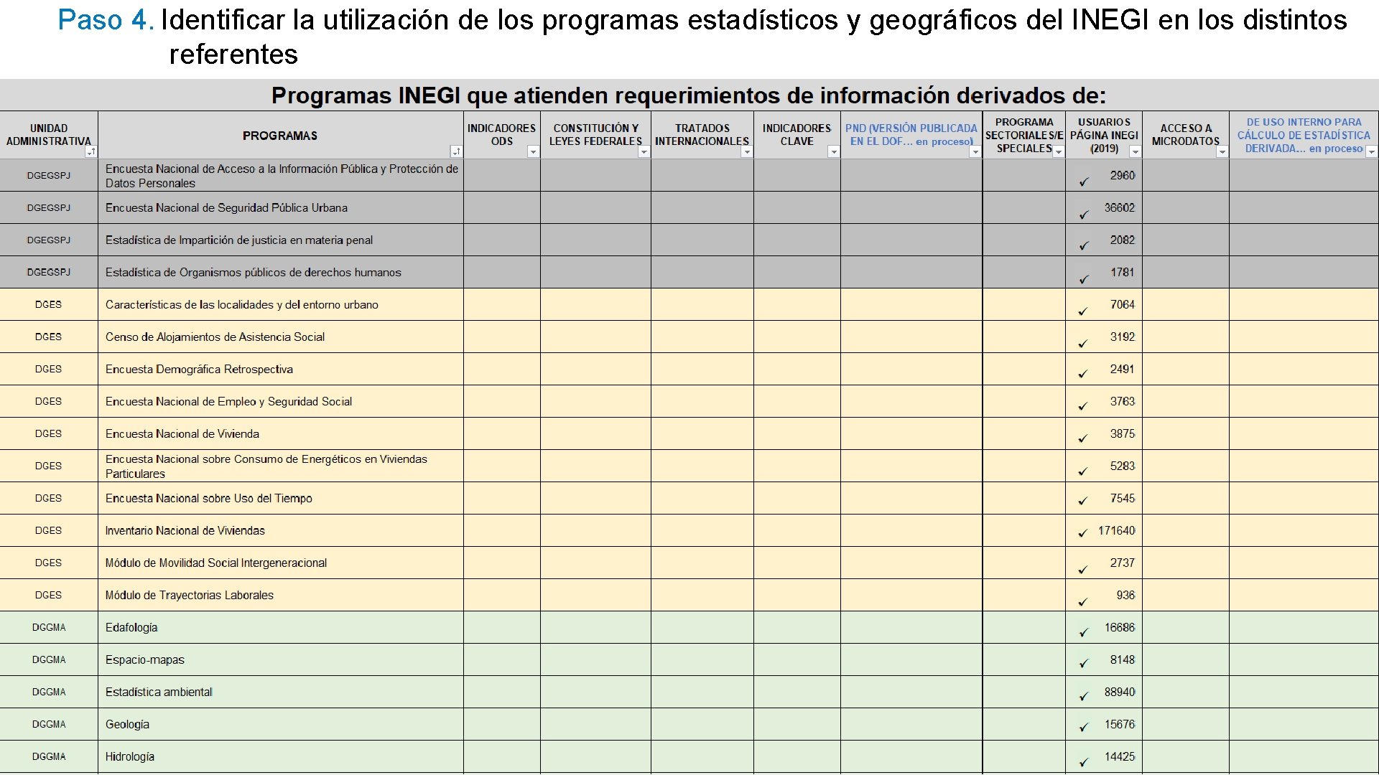This screenshot has width=1379, height=775.
Task: Click the checkmark next to 1781
Action: (1084, 279)
